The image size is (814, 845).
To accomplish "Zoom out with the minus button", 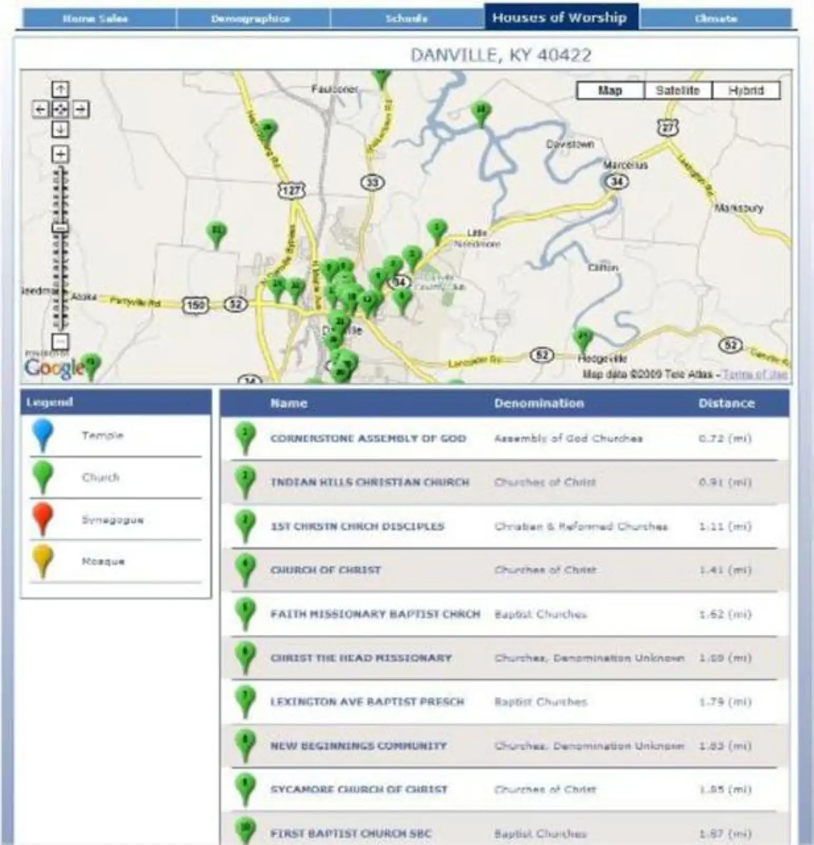I will click(60, 341).
